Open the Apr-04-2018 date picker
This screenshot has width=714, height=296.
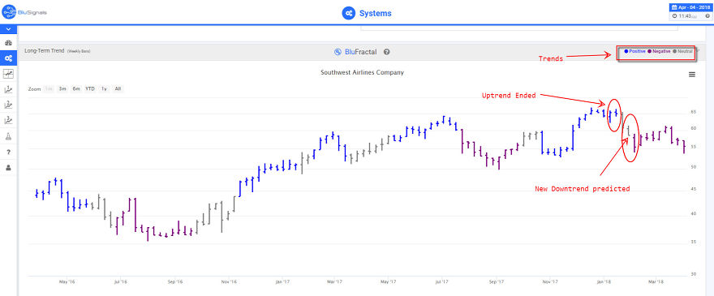(x=690, y=7)
